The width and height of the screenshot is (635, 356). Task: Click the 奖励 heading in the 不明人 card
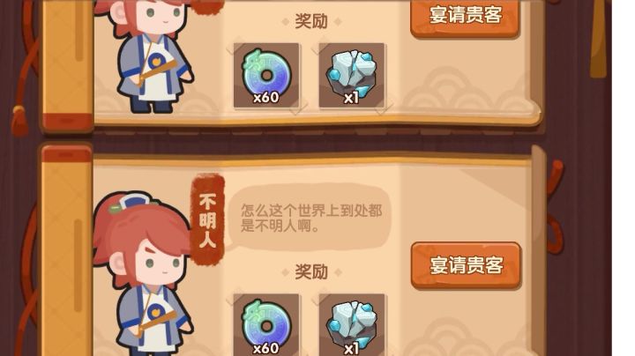(x=311, y=271)
